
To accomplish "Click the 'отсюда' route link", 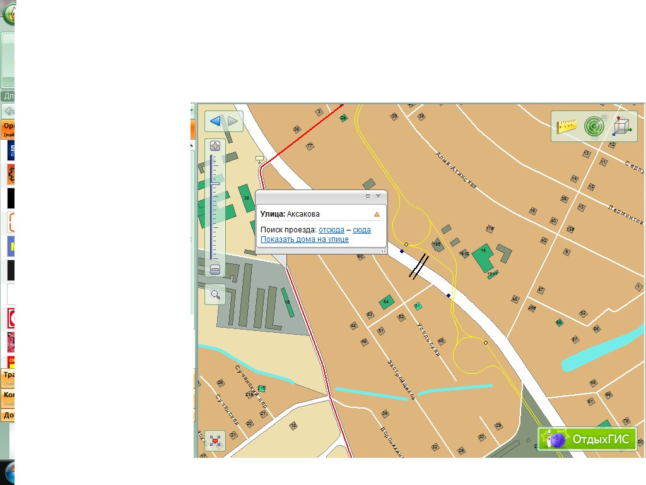I will point(331,230).
